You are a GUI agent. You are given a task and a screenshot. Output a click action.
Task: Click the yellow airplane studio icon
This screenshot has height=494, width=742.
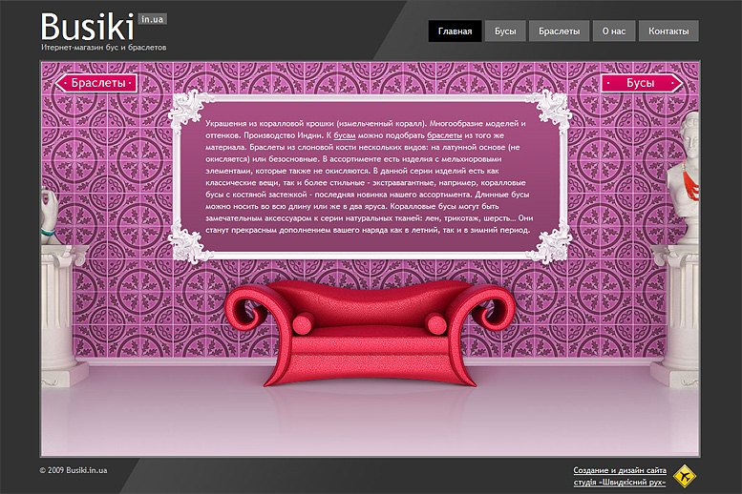684,476
